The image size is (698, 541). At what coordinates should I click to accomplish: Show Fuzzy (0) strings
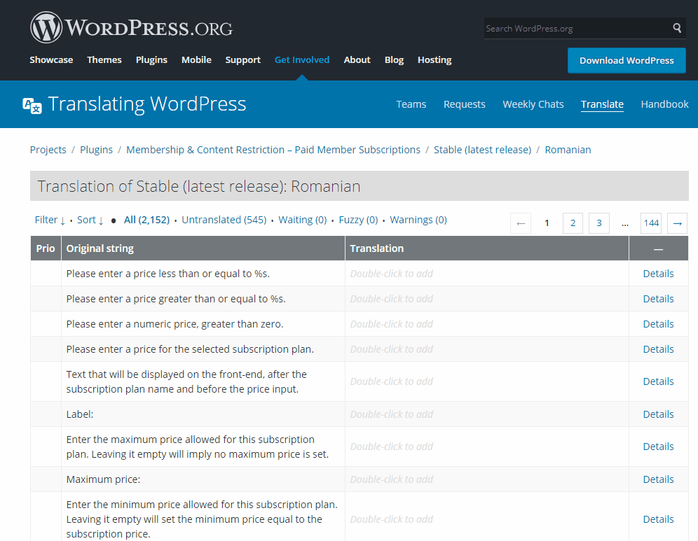(358, 220)
